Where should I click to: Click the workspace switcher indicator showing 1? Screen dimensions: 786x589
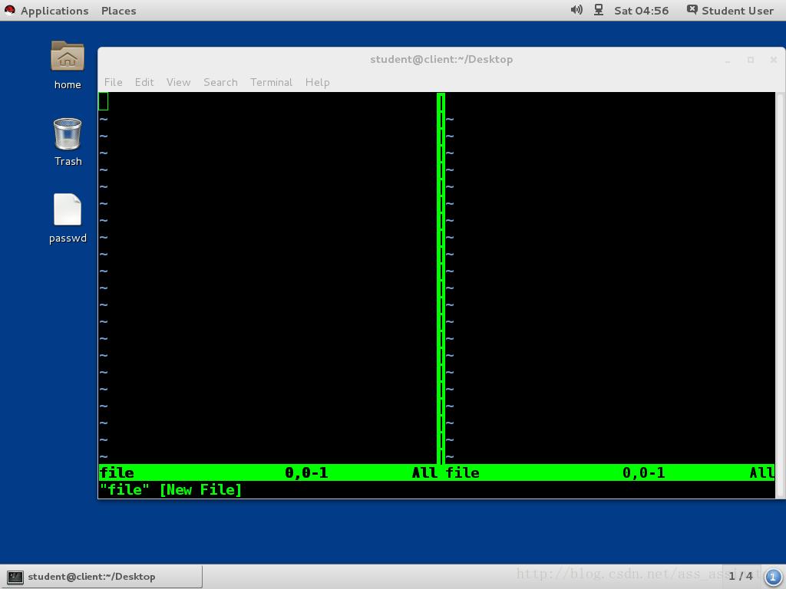point(772,577)
